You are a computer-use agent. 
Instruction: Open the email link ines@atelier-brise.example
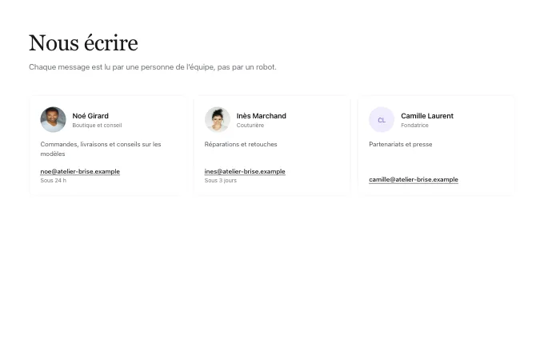pos(245,171)
